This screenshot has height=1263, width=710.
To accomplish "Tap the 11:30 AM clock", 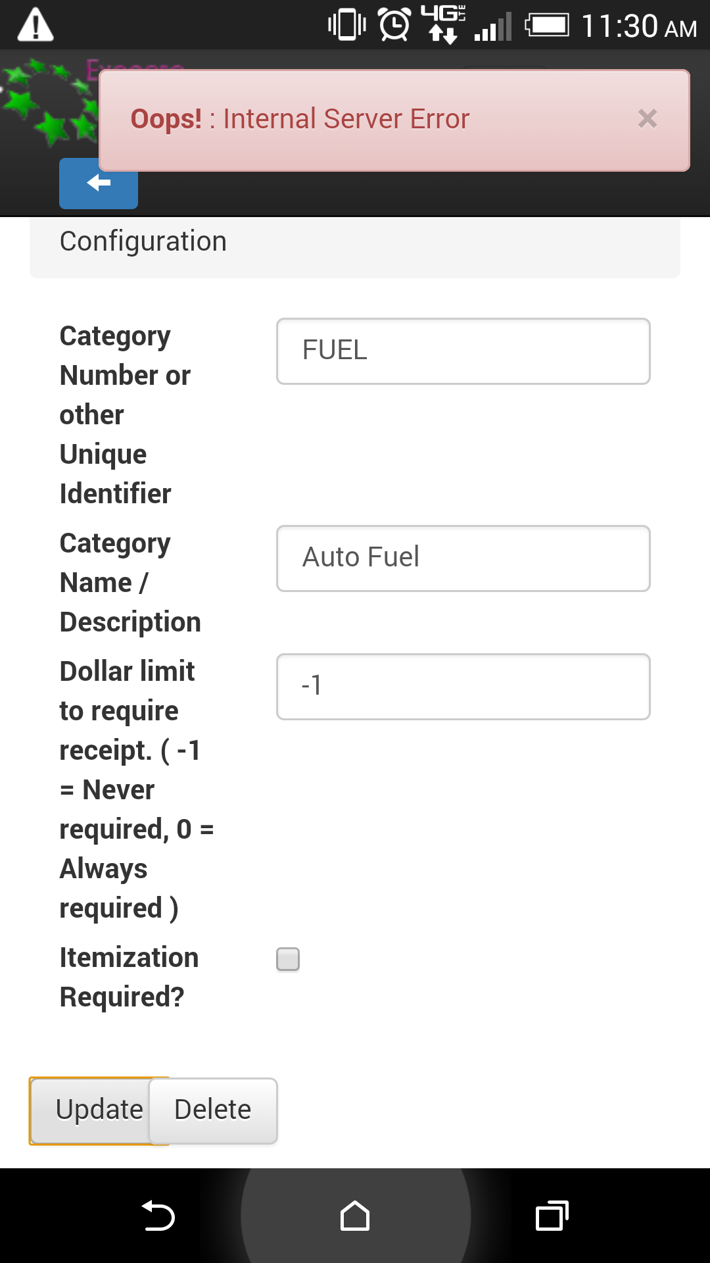I will tap(638, 26).
